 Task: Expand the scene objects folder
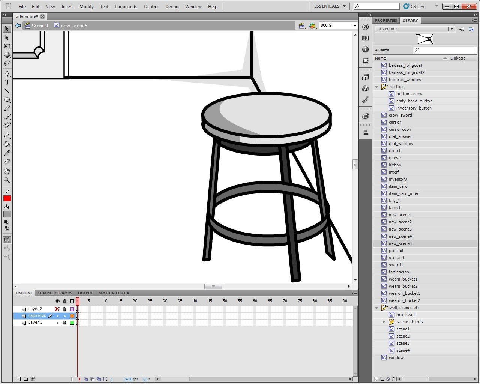point(384,322)
